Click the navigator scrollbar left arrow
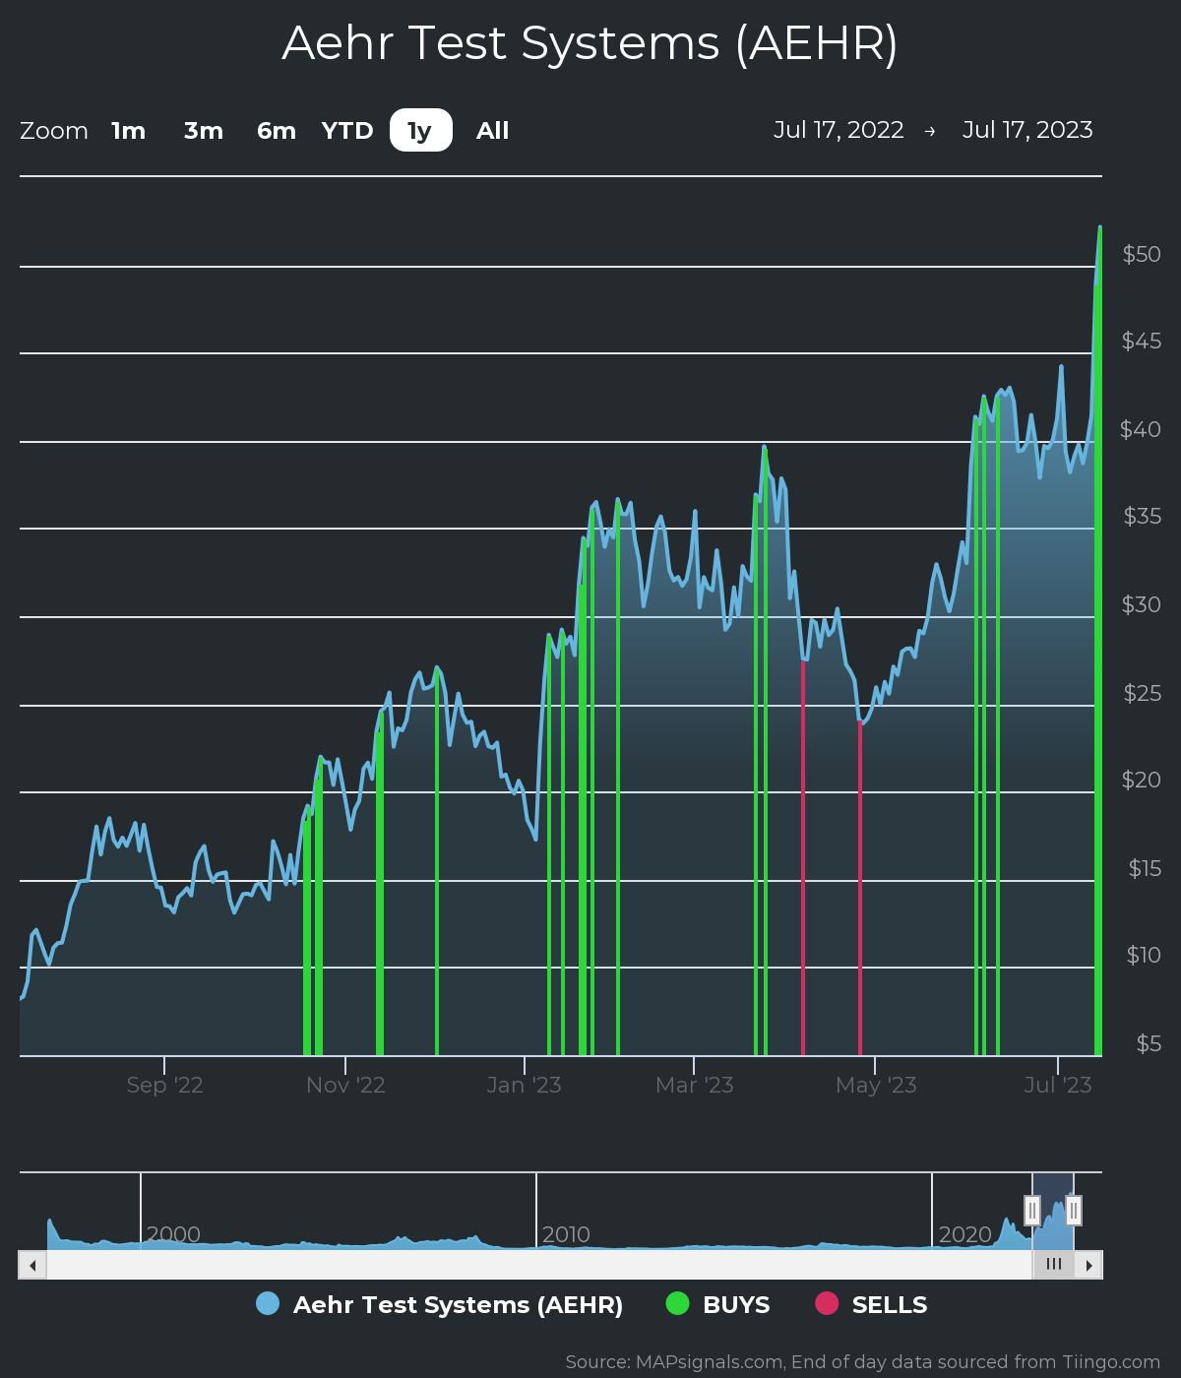The height and width of the screenshot is (1378, 1181). [32, 1265]
